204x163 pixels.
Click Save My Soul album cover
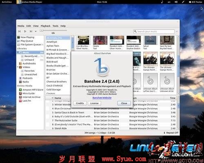[x=167, y=40]
